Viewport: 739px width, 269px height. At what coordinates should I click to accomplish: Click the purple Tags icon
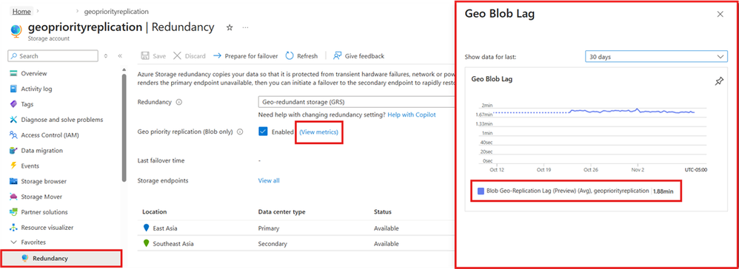[x=13, y=104]
